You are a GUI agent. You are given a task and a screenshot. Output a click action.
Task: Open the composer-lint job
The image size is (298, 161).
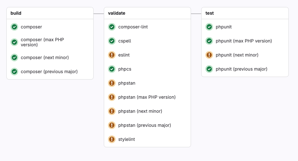pyautogui.click(x=133, y=27)
